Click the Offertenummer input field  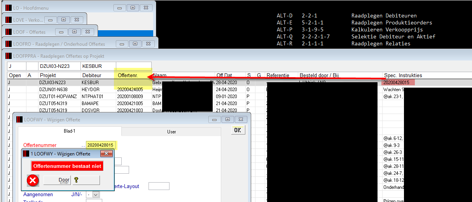101,145
